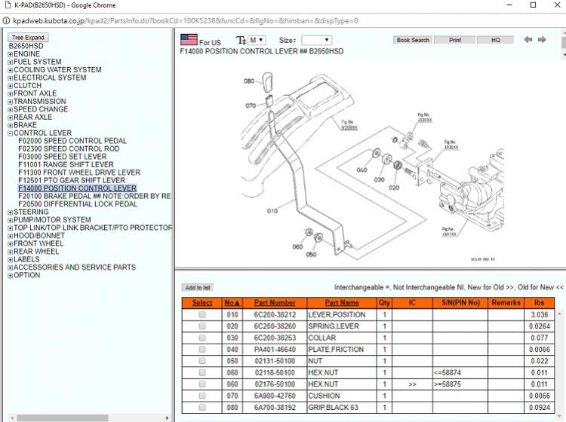566x422 pixels.
Task: Expand the FUEL SYSTEM tree node
Action: coord(11,63)
